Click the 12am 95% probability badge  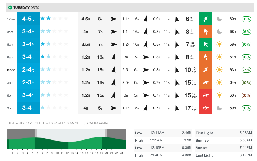(246, 19)
